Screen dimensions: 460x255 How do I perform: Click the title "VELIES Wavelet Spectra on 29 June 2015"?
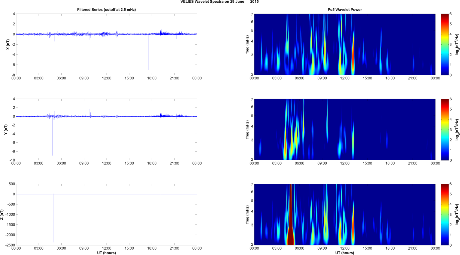click(219, 2)
